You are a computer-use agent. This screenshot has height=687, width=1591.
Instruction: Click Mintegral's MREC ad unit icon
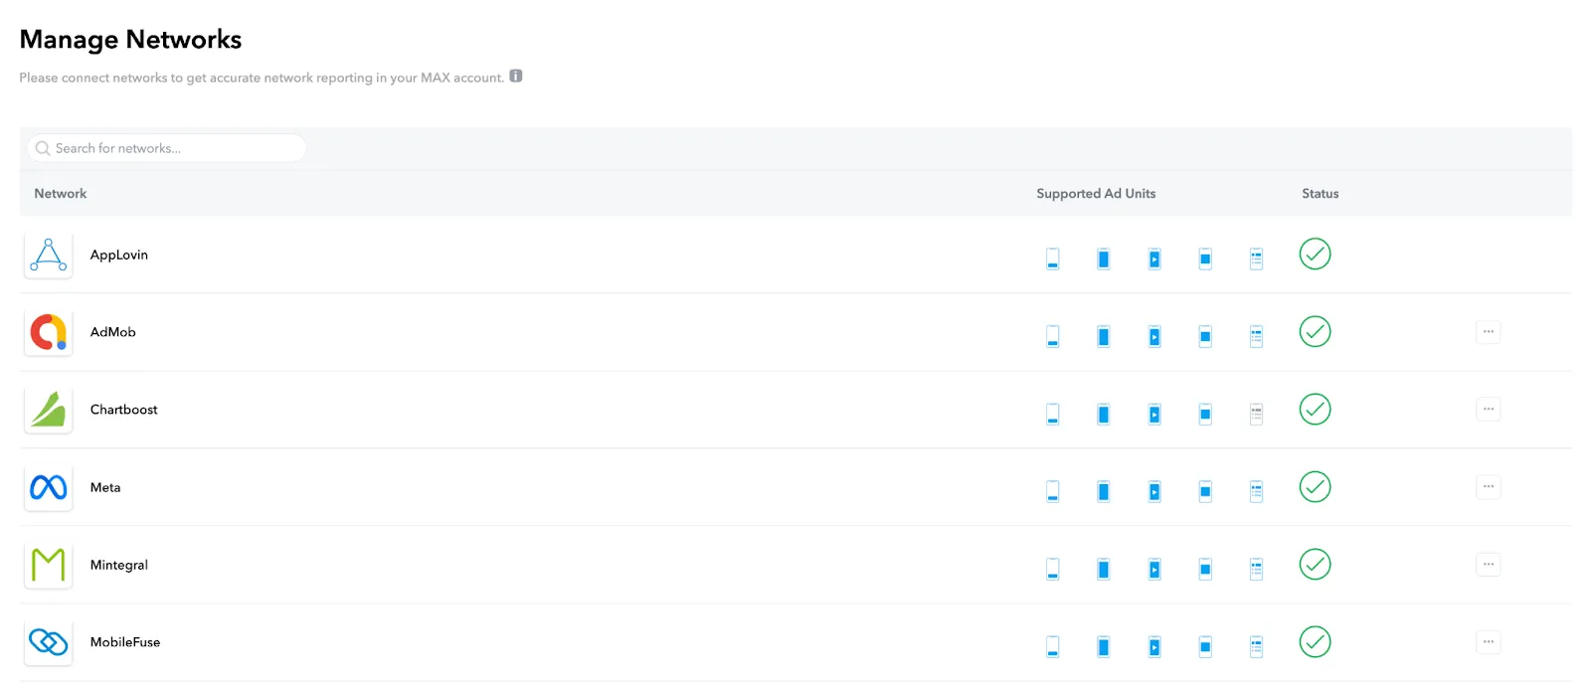coord(1204,569)
